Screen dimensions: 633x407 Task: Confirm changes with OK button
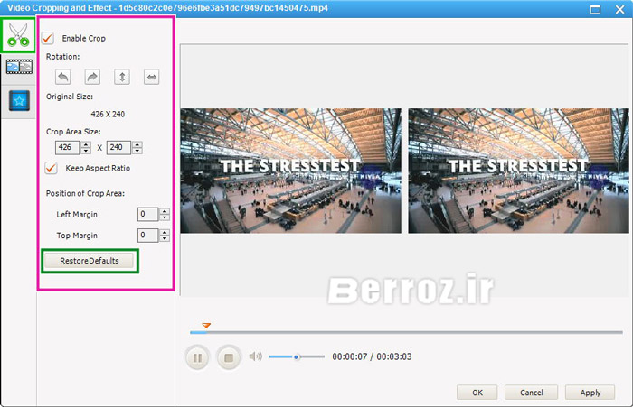coord(477,393)
